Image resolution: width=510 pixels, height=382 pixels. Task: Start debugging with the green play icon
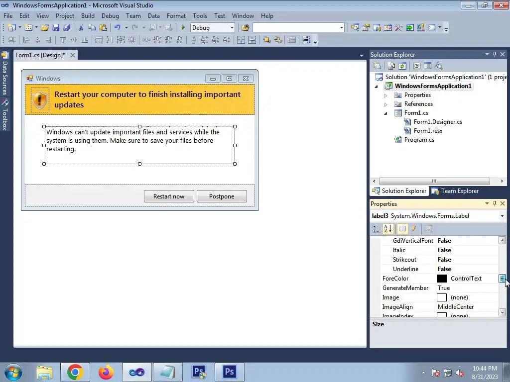pyautogui.click(x=183, y=28)
